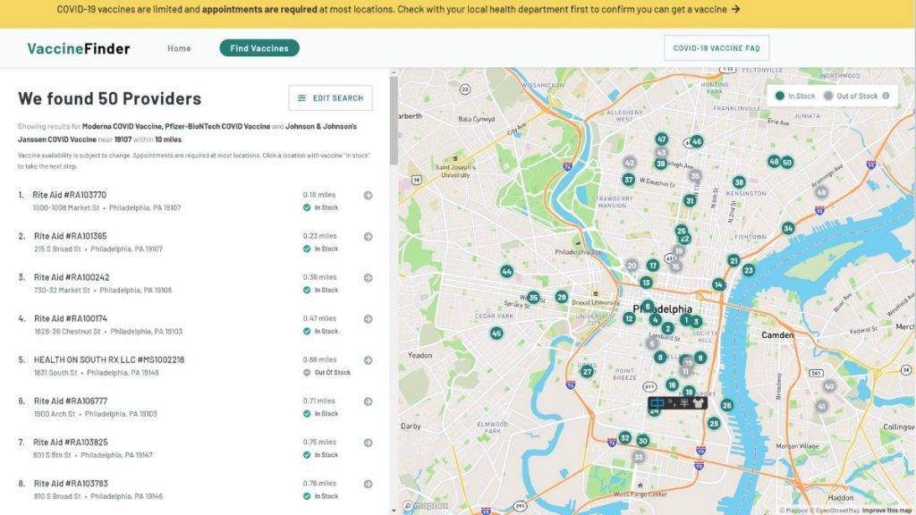The width and height of the screenshot is (916, 515).
Task: Open the Improve this map link
Action: pos(886,511)
